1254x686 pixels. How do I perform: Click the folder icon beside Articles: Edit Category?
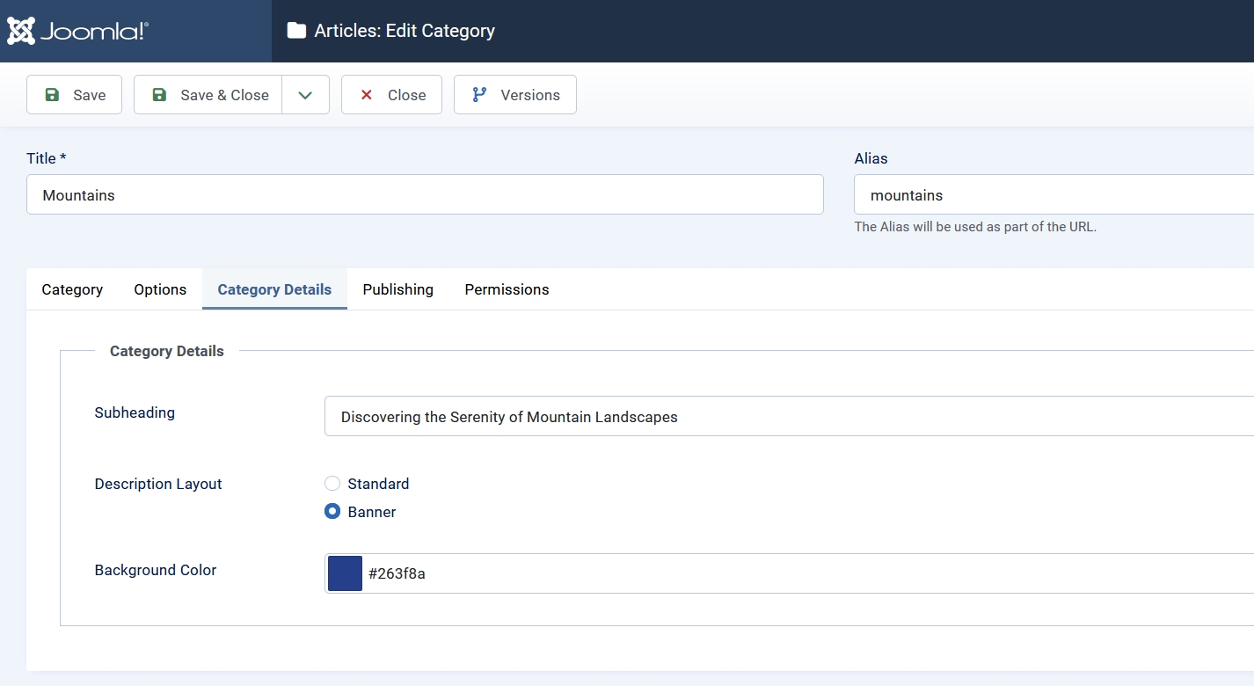pos(297,31)
